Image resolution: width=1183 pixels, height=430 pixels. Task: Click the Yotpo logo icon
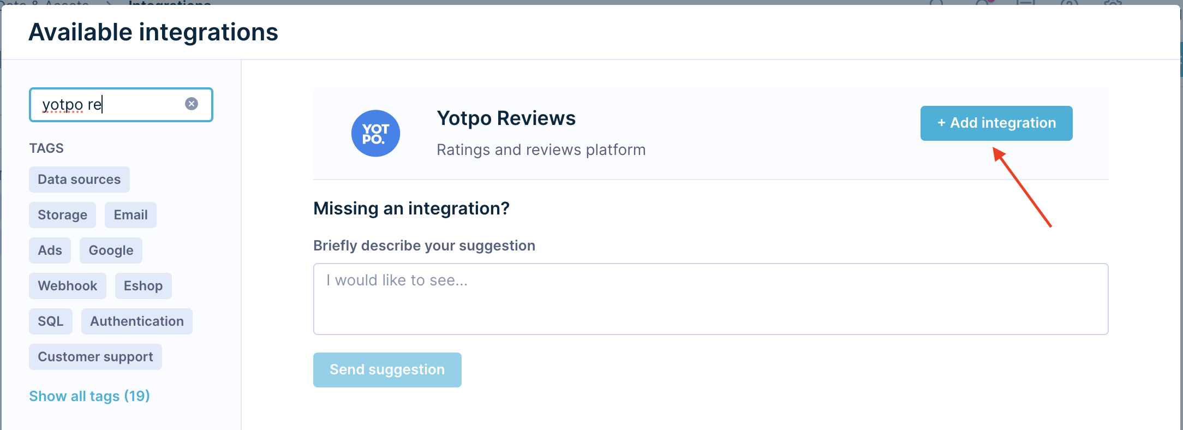click(375, 133)
